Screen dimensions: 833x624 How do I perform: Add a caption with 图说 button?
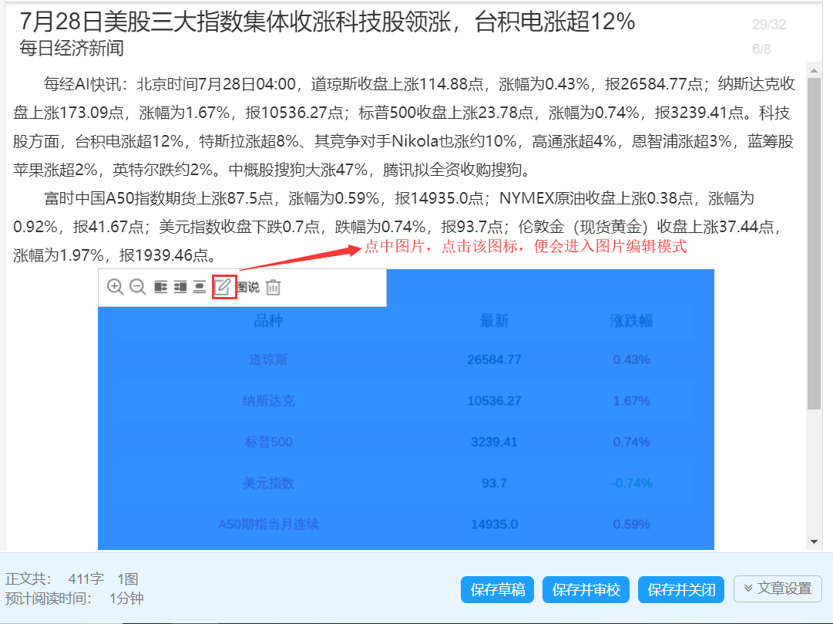(x=248, y=287)
